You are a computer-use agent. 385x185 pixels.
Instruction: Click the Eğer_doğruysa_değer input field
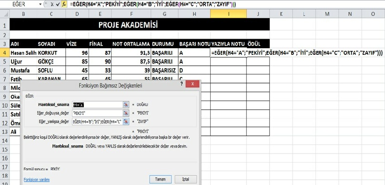click(98, 113)
